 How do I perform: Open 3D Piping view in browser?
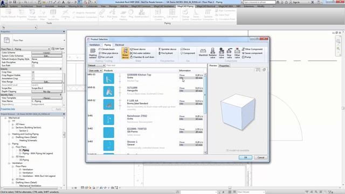pos(24,160)
